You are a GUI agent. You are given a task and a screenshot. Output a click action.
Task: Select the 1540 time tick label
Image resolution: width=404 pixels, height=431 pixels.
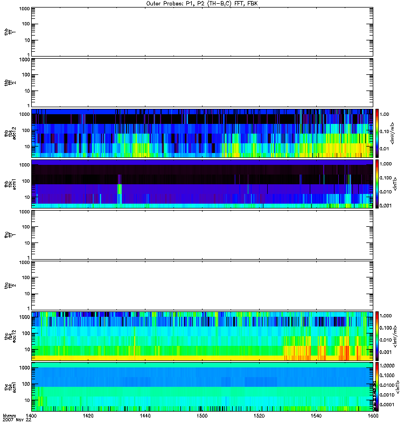[316, 416]
